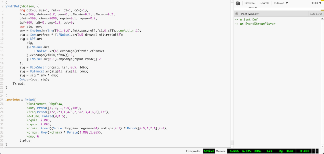Expand the Indexes dropdown

[x=281, y=3]
